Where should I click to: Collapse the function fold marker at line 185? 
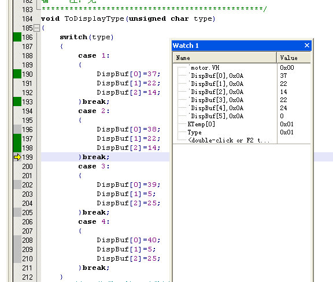pos(37,28)
